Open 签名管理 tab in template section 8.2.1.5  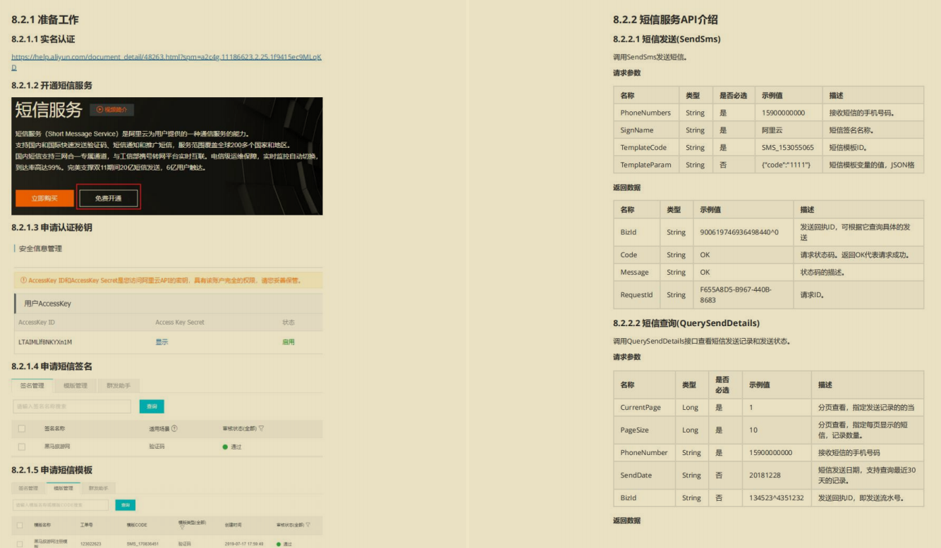(28, 487)
